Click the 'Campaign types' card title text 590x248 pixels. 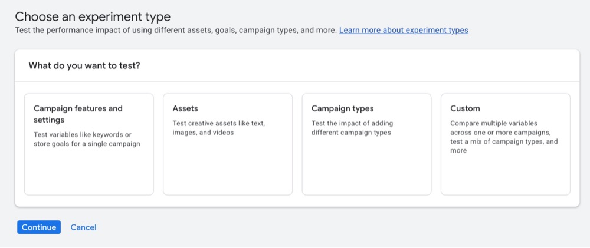point(342,108)
